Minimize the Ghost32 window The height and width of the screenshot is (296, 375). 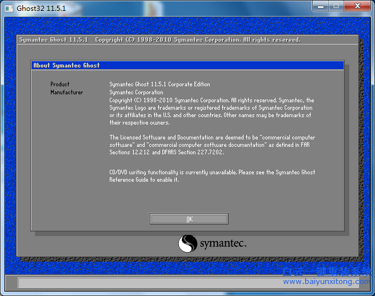[321, 7]
